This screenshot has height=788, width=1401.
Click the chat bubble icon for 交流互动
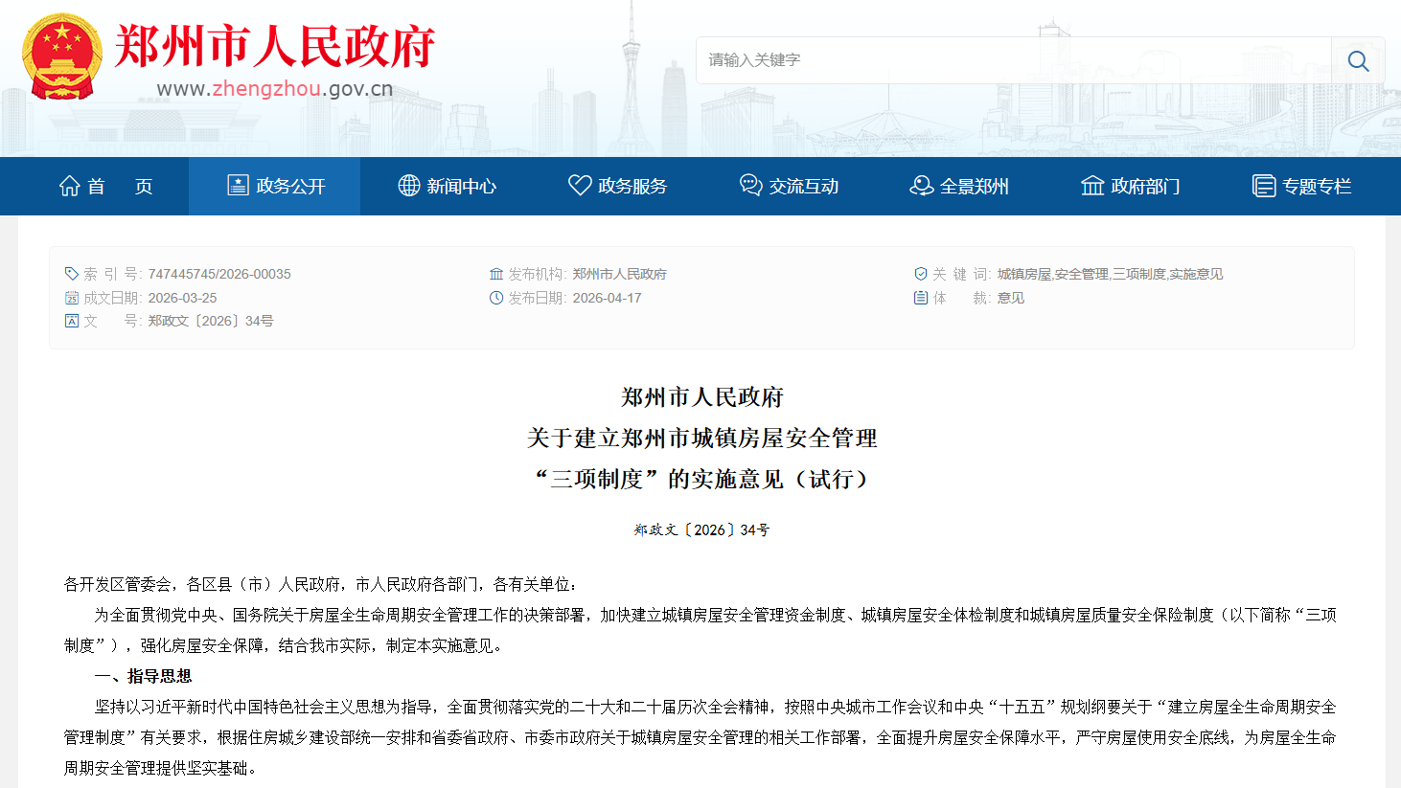coord(751,186)
